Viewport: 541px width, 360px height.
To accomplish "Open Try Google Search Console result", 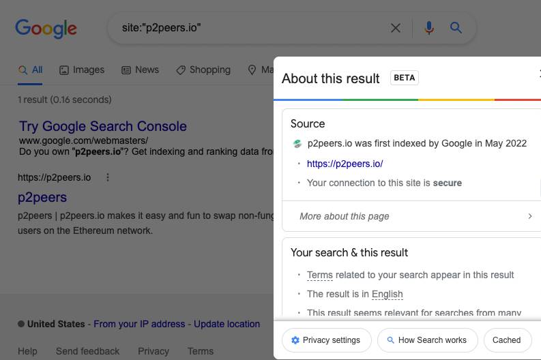I will point(103,126).
